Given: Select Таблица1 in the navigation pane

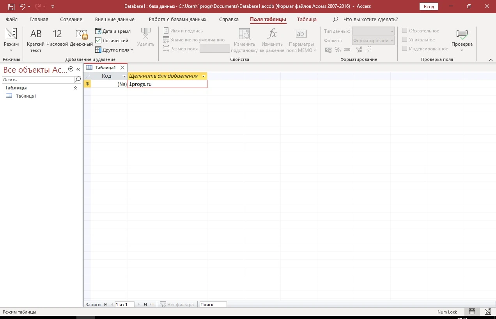Looking at the screenshot, I should (26, 96).
